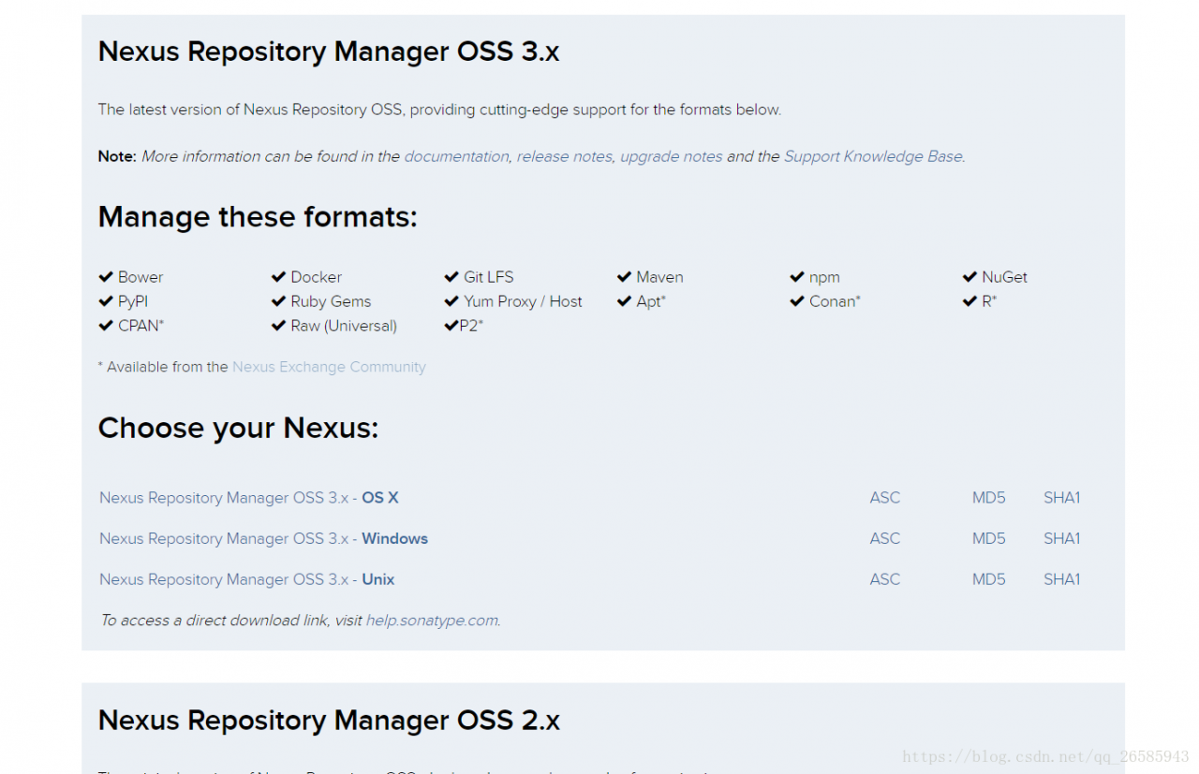Open the Nexus Exchange Community link
The image size is (1199, 774).
tap(329, 367)
